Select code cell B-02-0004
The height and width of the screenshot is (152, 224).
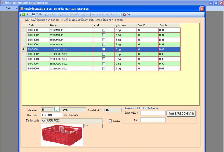(x=38, y=64)
